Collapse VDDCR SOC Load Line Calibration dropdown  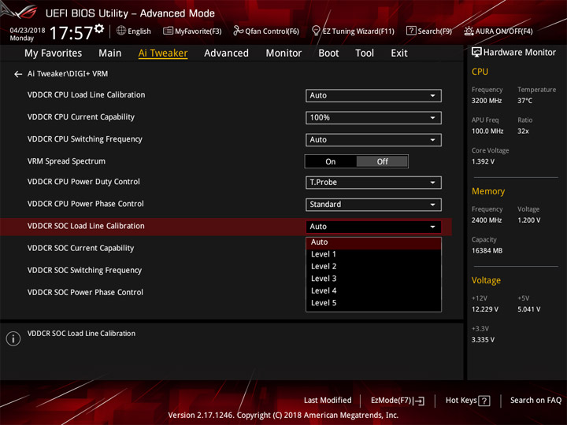click(x=373, y=227)
